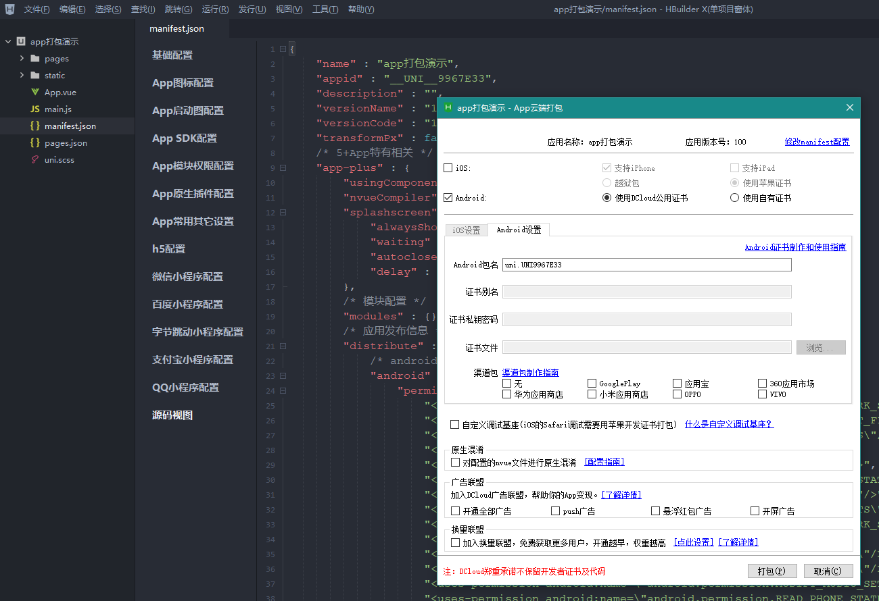Uncheck the Android platform checkbox
Viewport: 879px width, 601px height.
pos(448,198)
